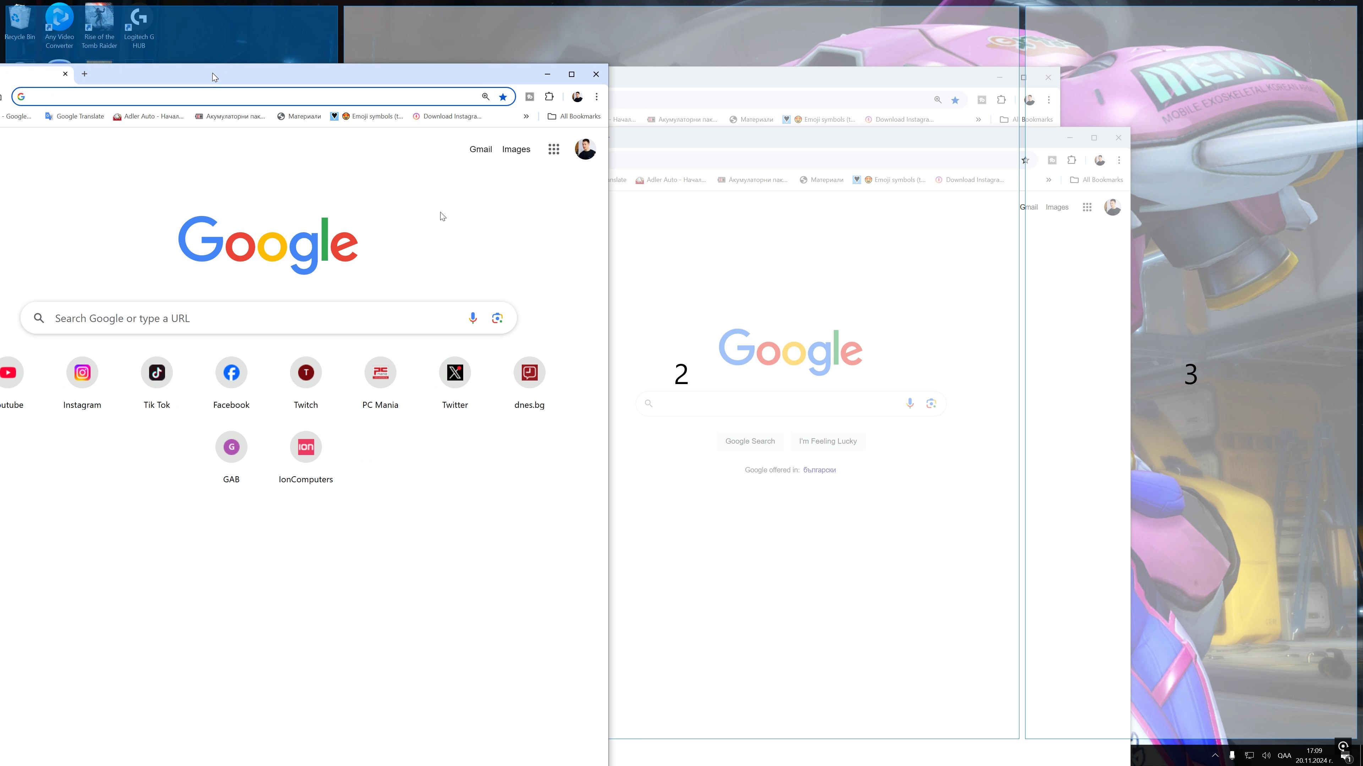Open three-dot menu in rearmost Chrome window
Image resolution: width=1363 pixels, height=766 pixels.
point(1049,100)
